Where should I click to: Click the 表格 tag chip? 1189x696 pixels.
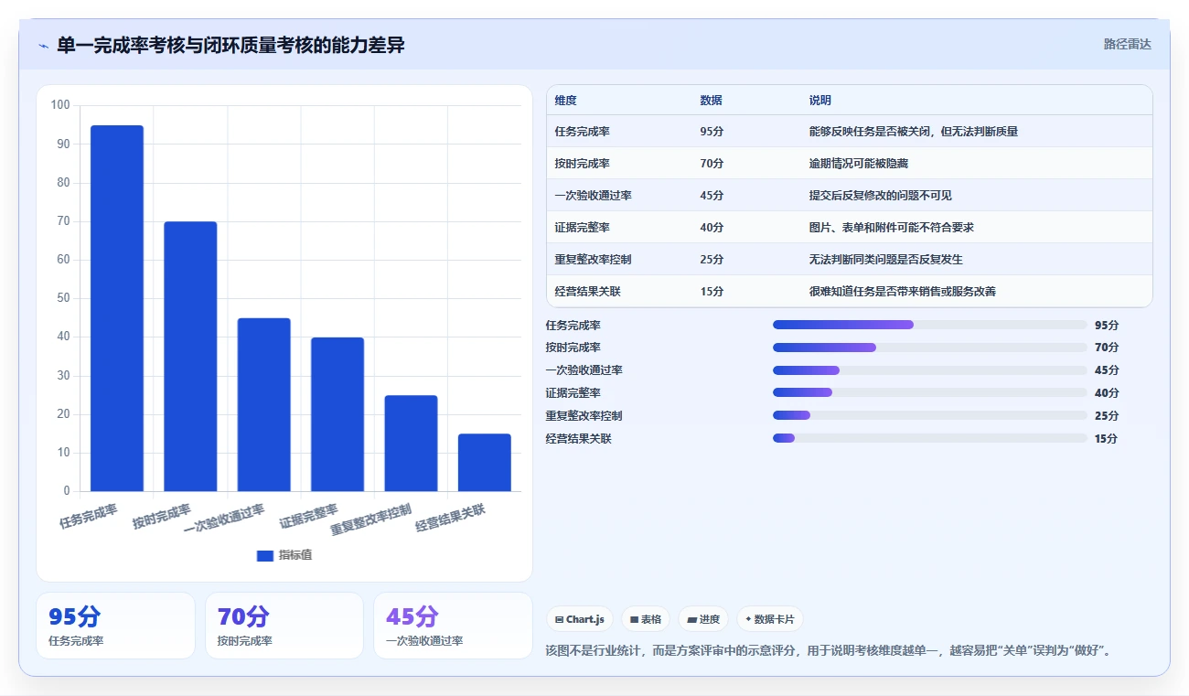pyautogui.click(x=646, y=619)
